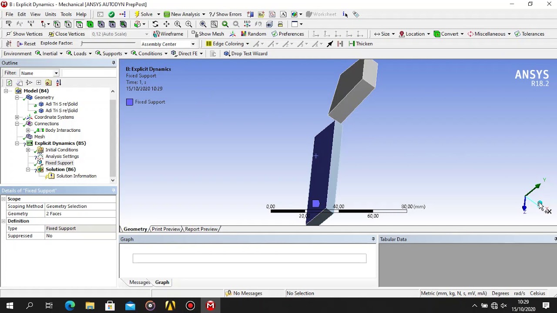Select the Box Zoom tool

coord(188,24)
